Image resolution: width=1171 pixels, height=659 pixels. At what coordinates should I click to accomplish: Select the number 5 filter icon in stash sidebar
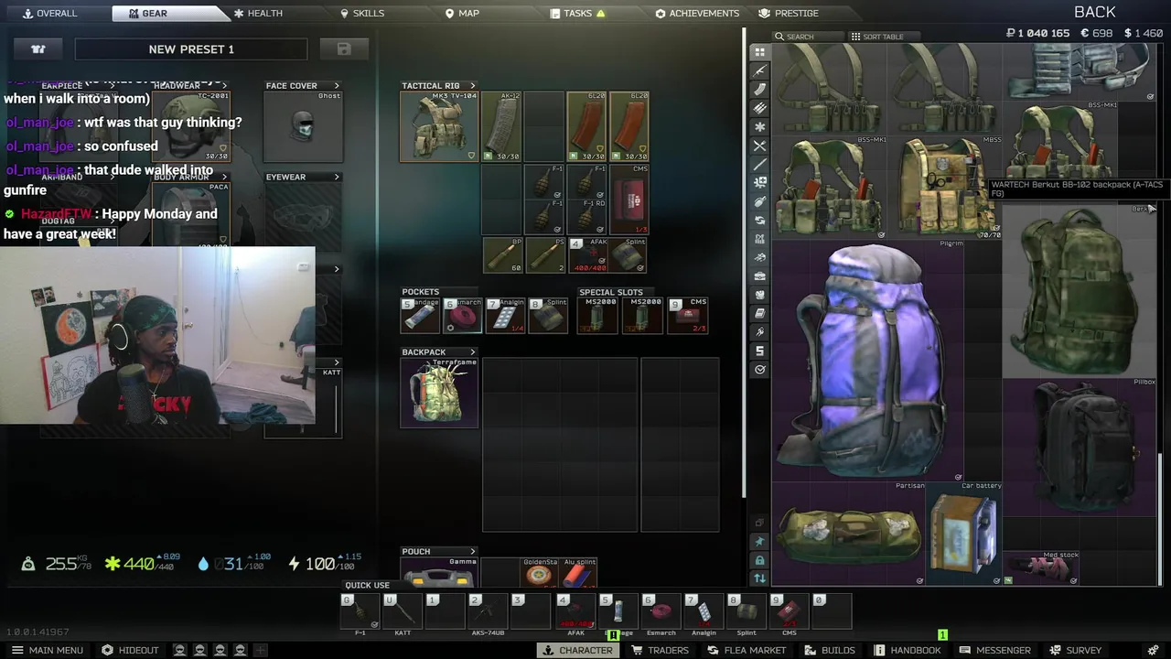tap(759, 351)
